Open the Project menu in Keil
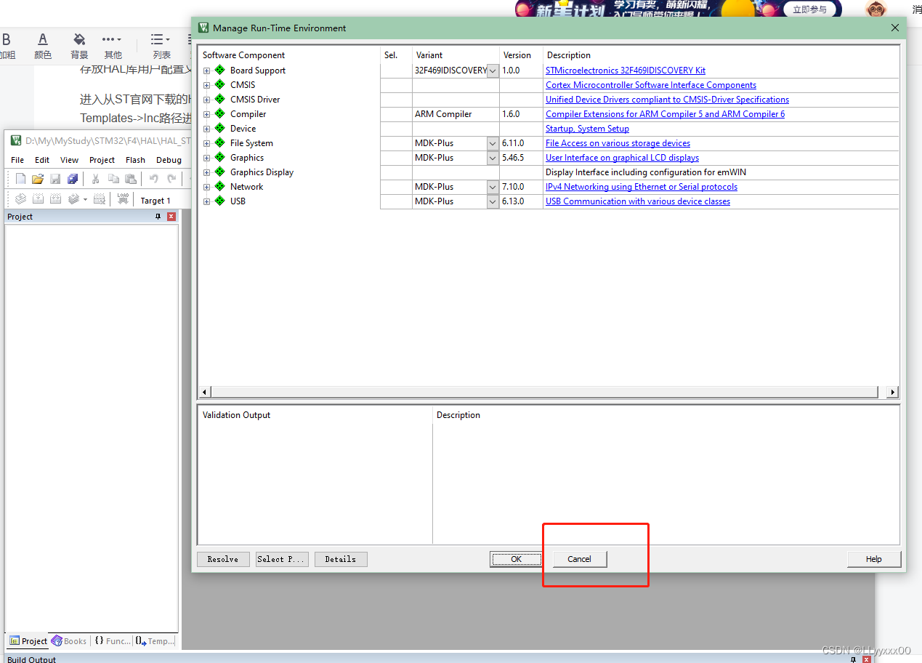The width and height of the screenshot is (922, 663). [102, 160]
